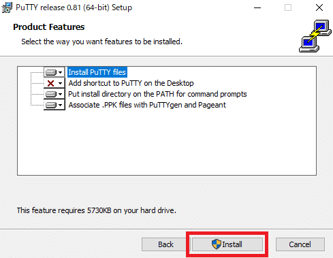
Task: Click the Product Features heading
Action: click(x=49, y=27)
